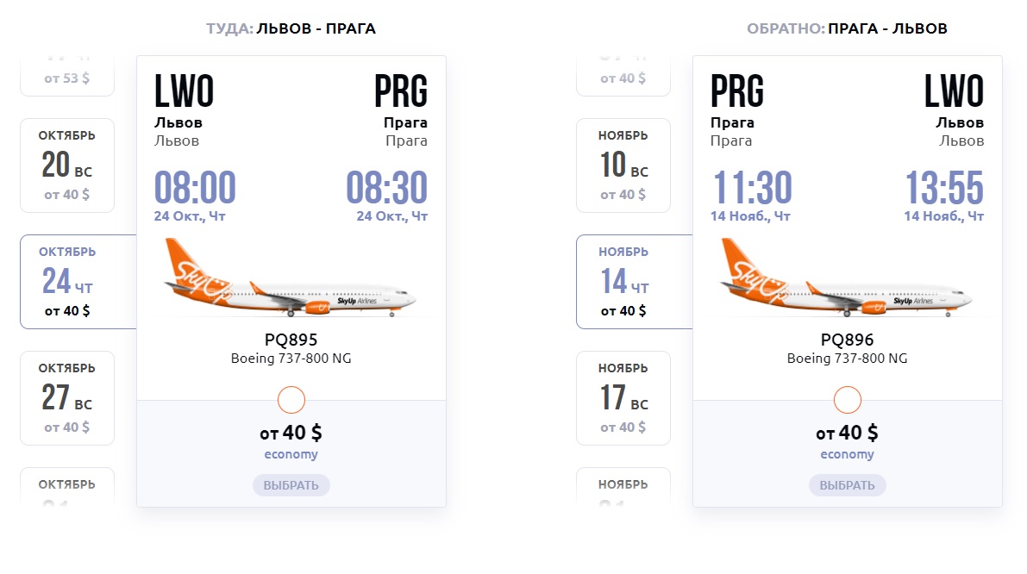Click the economy label under PQ895 price

(x=291, y=454)
